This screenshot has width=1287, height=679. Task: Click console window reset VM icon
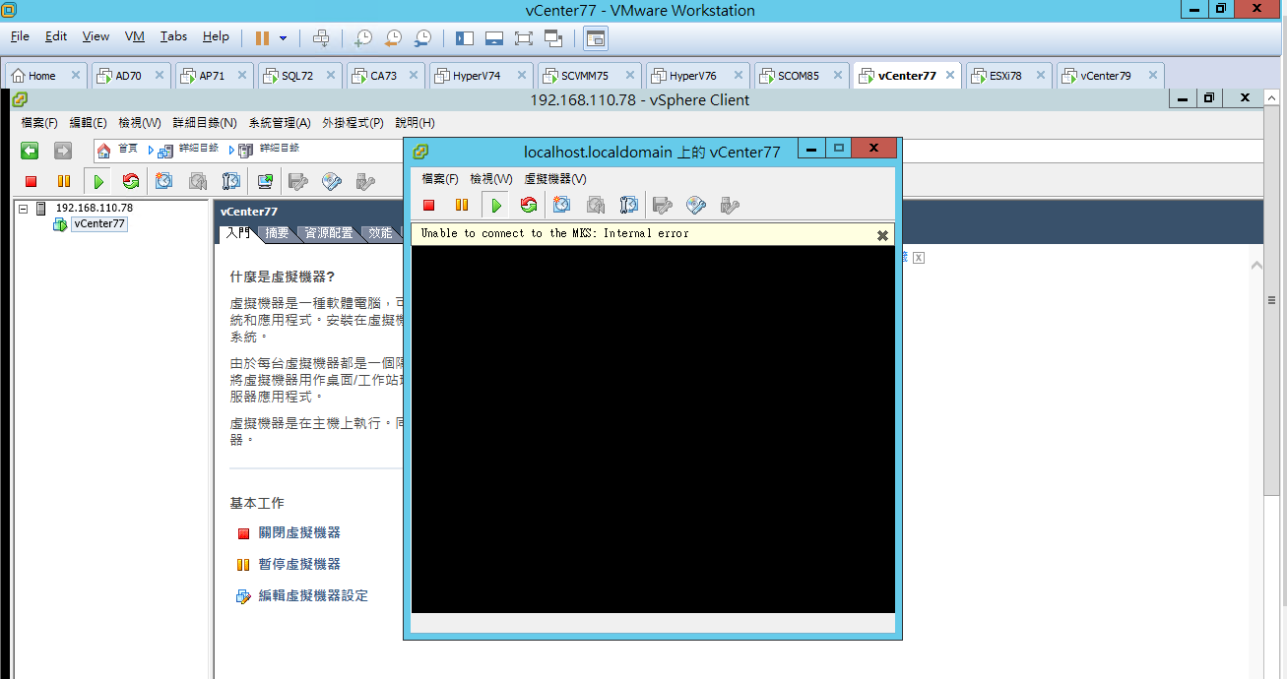point(529,205)
